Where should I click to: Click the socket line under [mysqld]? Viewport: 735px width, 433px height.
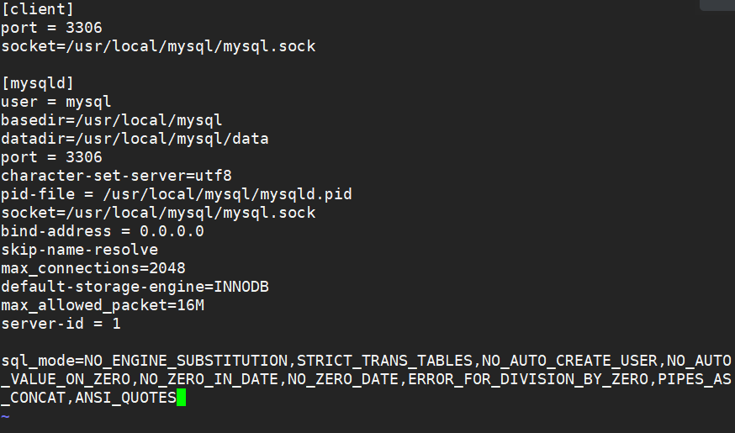pos(158,213)
